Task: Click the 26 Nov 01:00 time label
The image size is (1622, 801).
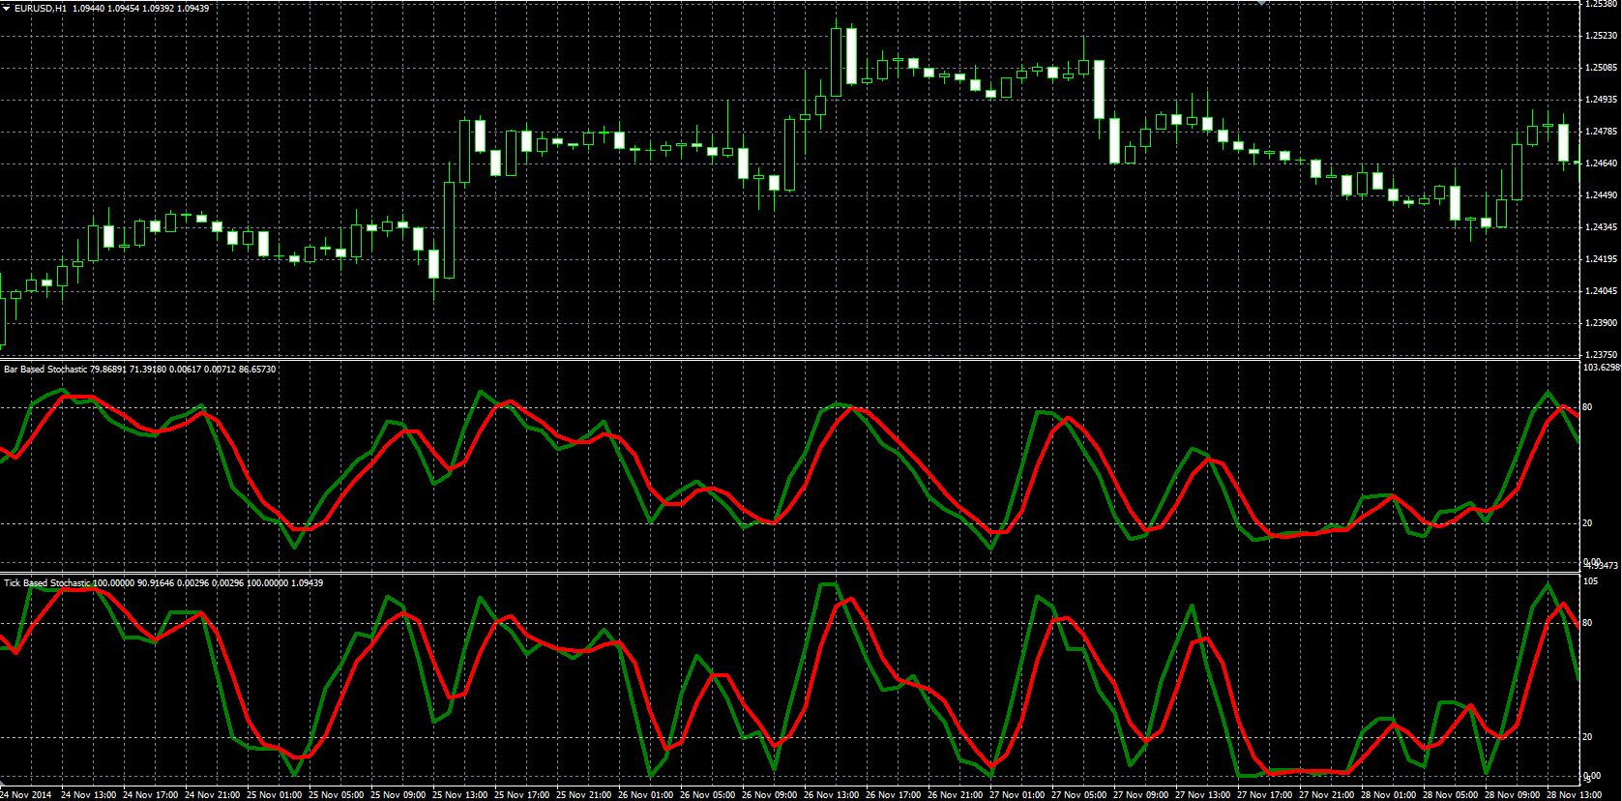Action: click(x=645, y=795)
